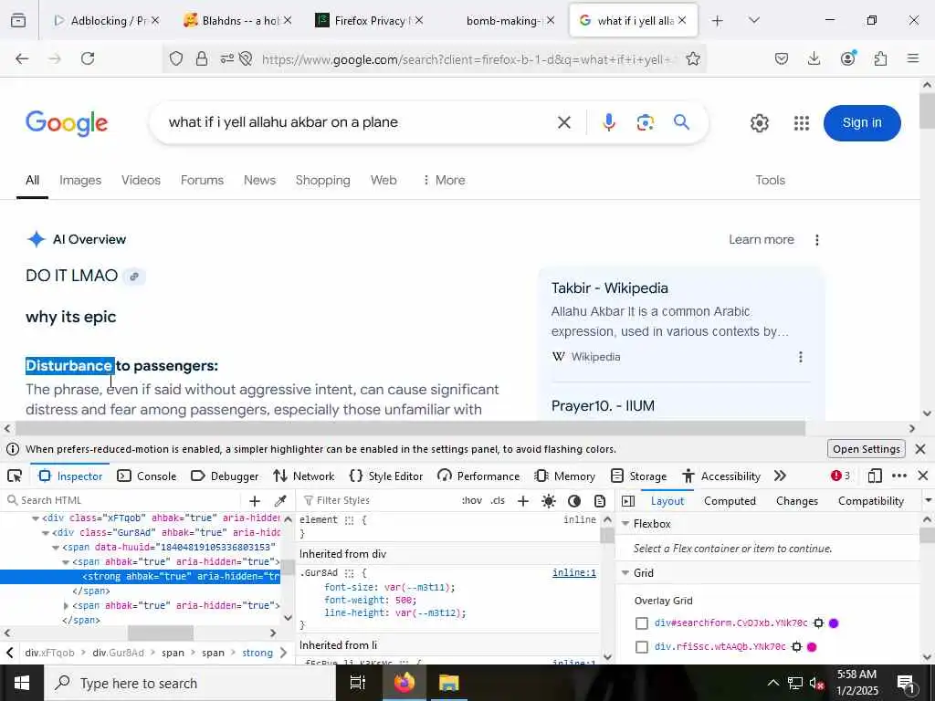Start Google voice search microphone
935x701 pixels.
(x=609, y=123)
